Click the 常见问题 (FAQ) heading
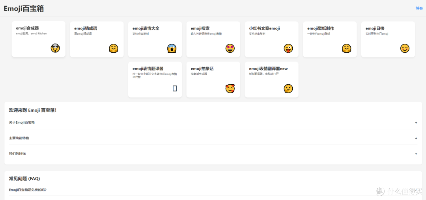The image size is (426, 200). tap(24, 179)
